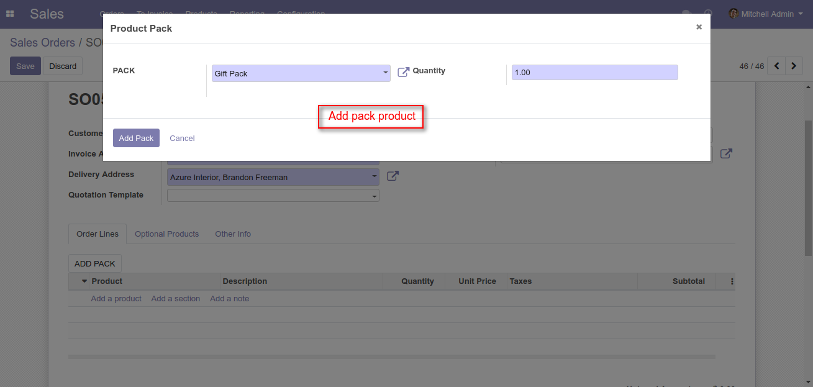Open the Quotation Template dropdown
813x387 pixels.
click(x=374, y=196)
